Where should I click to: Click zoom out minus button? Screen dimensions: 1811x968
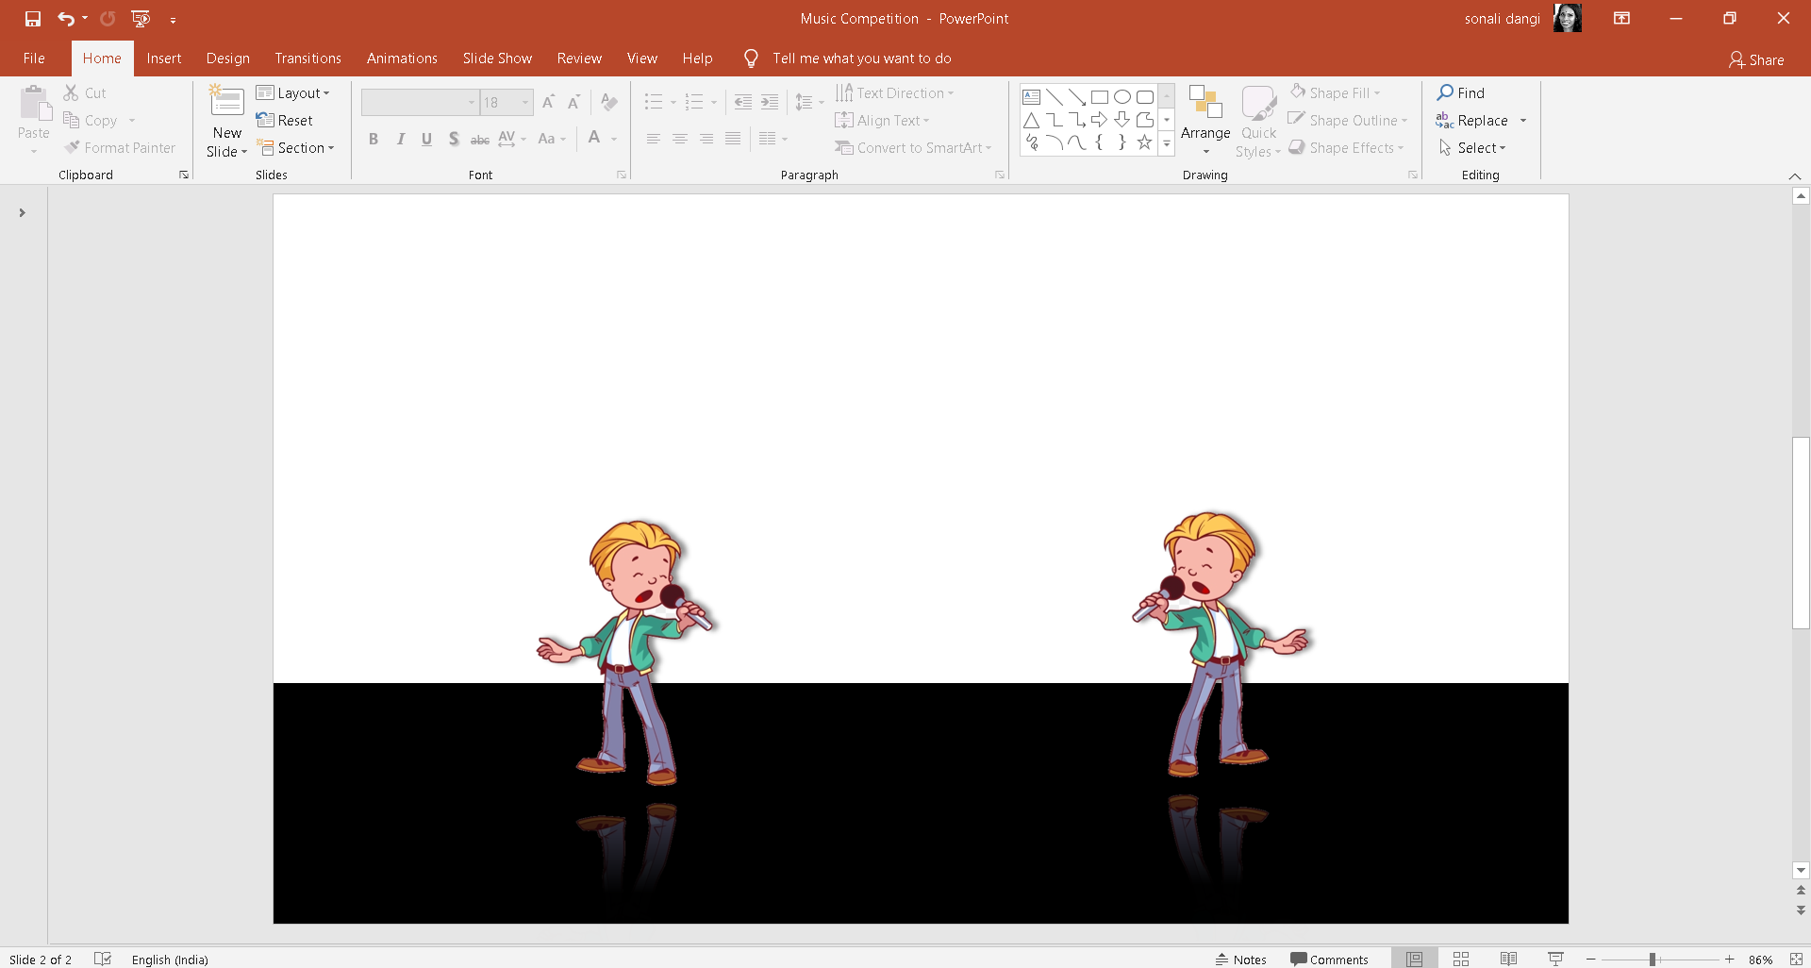1590,959
